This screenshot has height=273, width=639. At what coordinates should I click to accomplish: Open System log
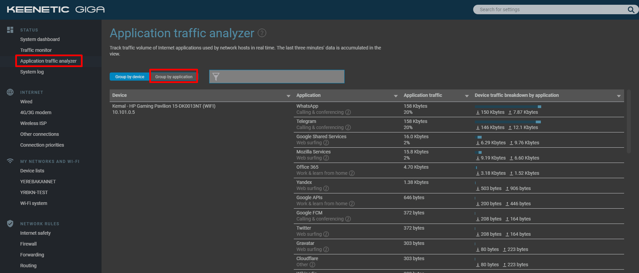(32, 72)
